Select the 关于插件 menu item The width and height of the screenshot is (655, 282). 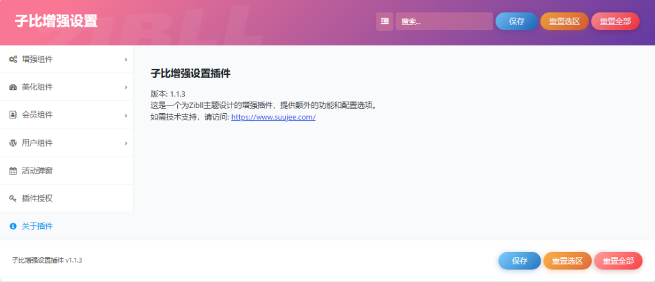(67, 226)
